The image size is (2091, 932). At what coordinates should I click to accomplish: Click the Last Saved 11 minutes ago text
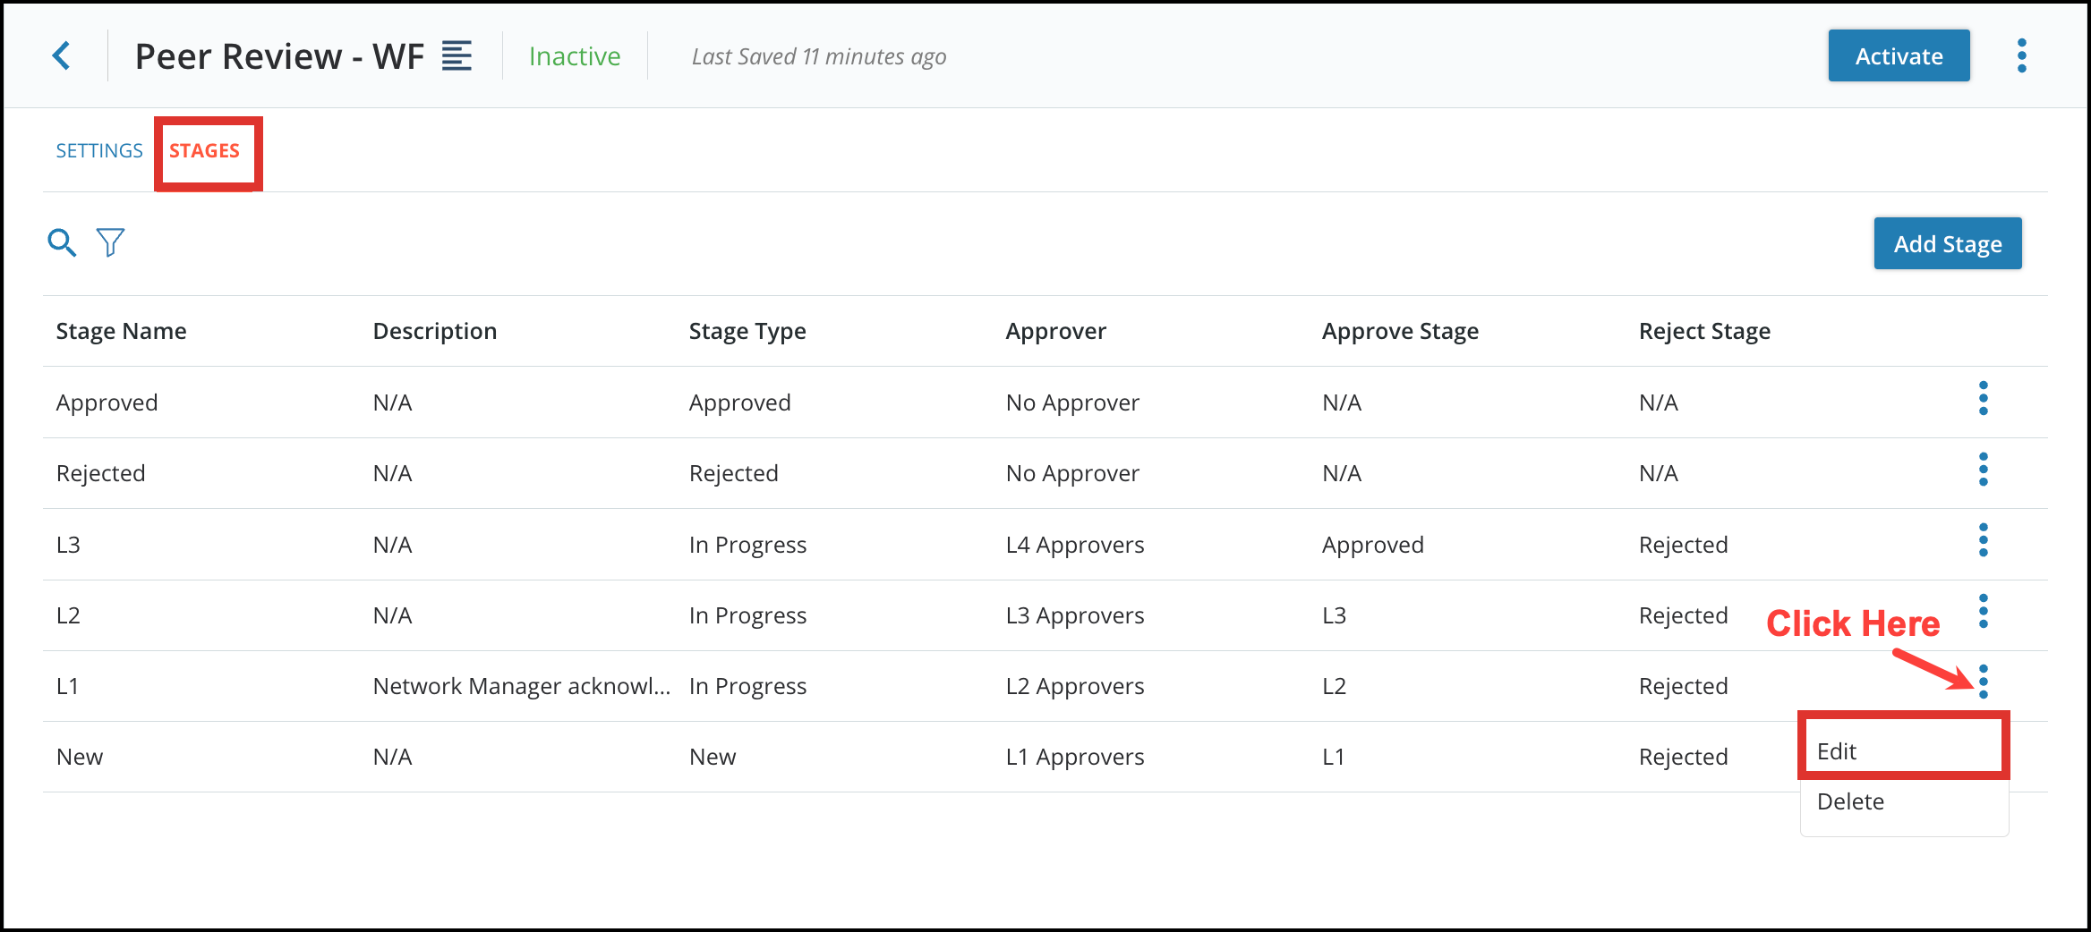(819, 56)
